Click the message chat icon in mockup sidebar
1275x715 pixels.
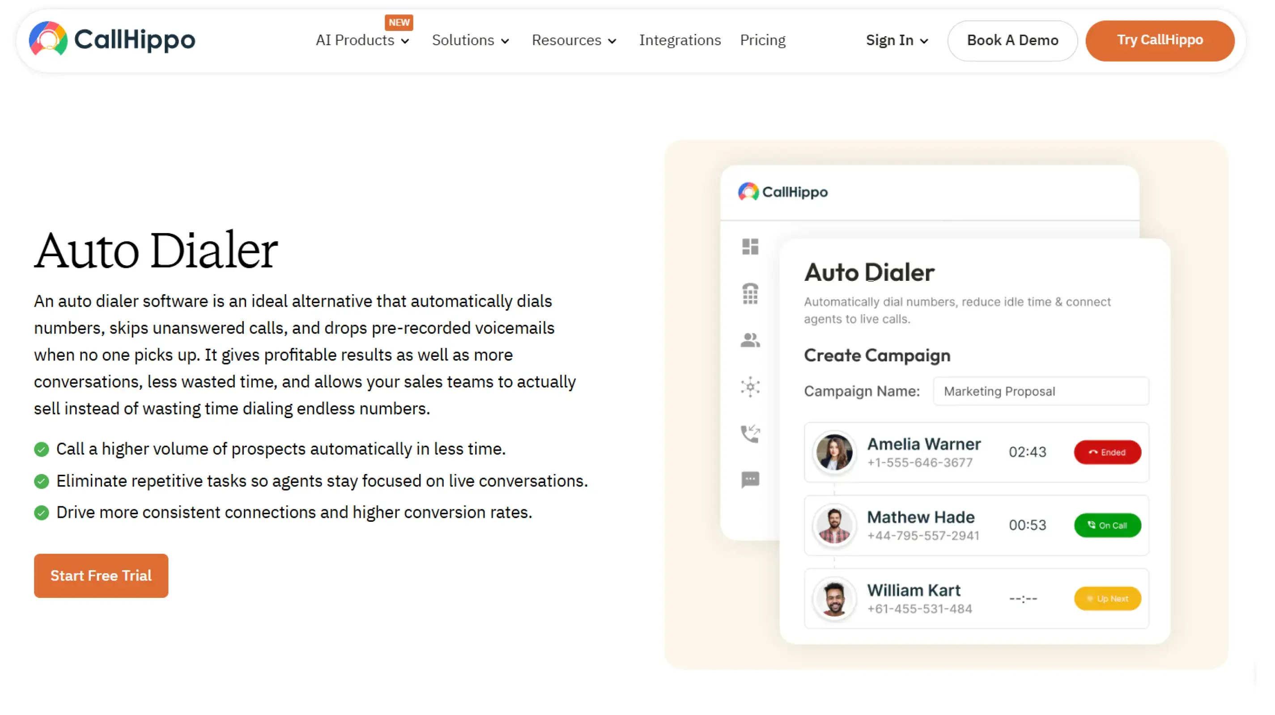click(x=750, y=479)
